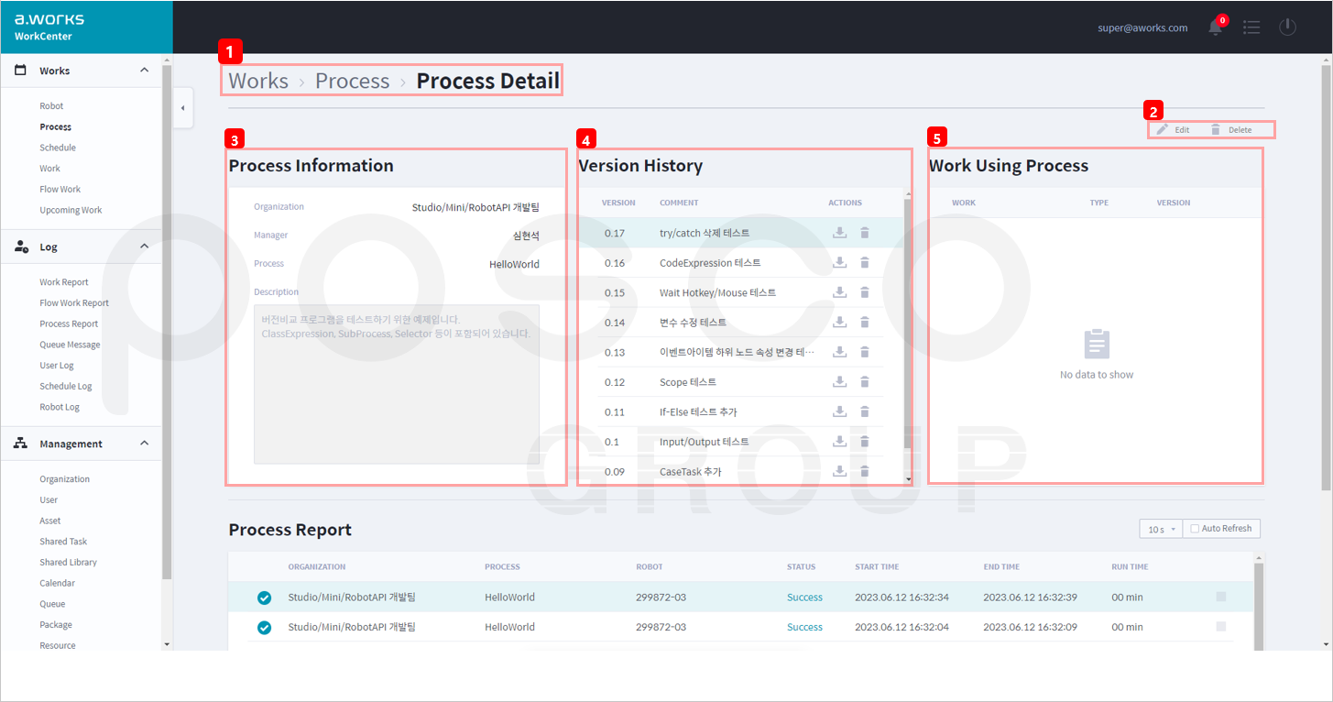Collapse the Works section chevron

pos(144,71)
